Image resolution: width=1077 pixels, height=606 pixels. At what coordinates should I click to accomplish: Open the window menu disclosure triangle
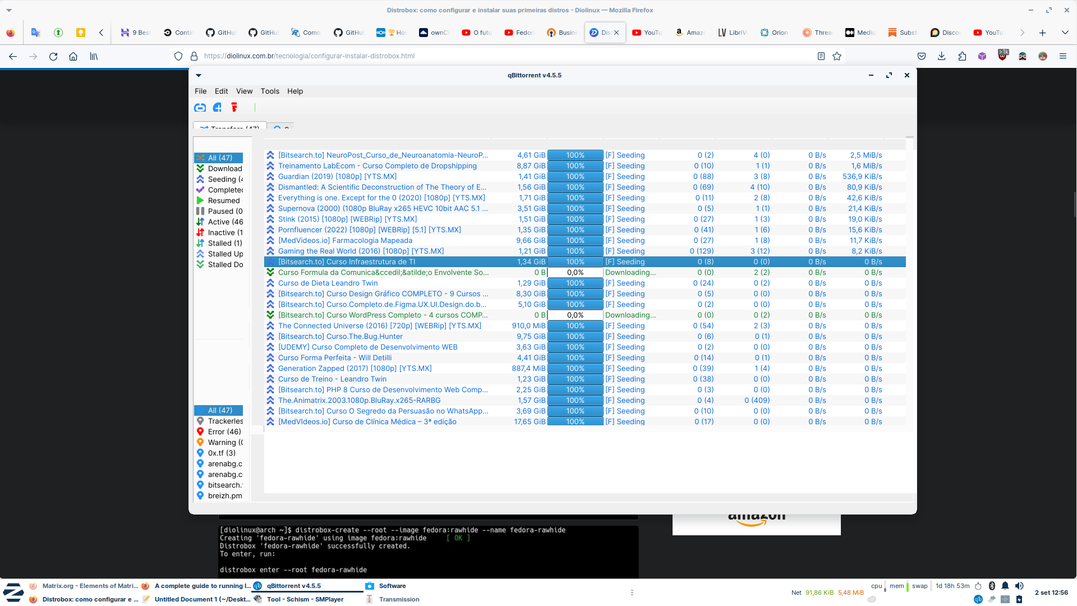tap(199, 75)
